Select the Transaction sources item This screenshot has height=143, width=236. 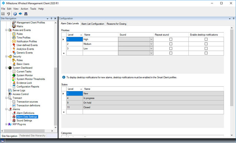pyautogui.click(x=27, y=102)
